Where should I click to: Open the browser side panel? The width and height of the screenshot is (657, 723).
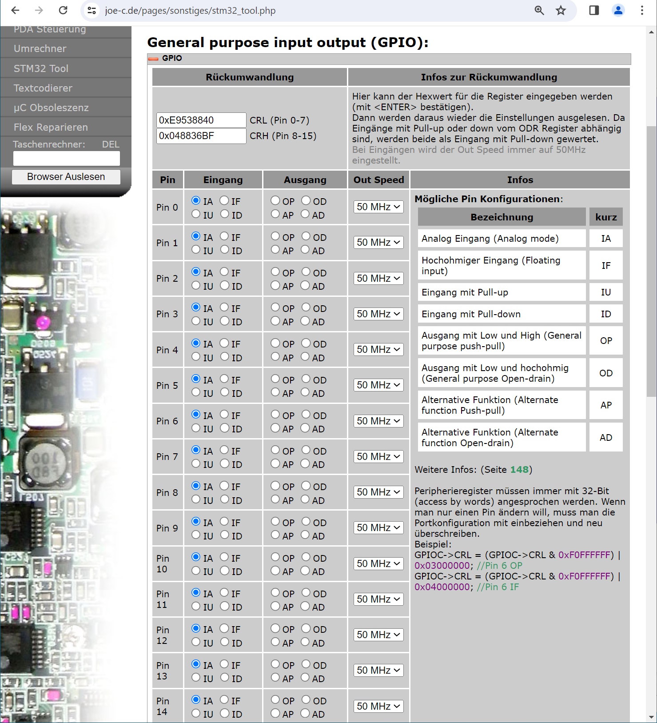point(594,10)
